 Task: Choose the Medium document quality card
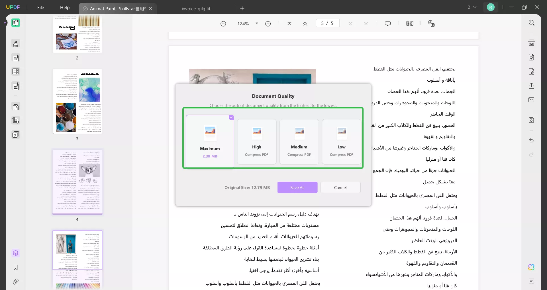[x=299, y=142]
